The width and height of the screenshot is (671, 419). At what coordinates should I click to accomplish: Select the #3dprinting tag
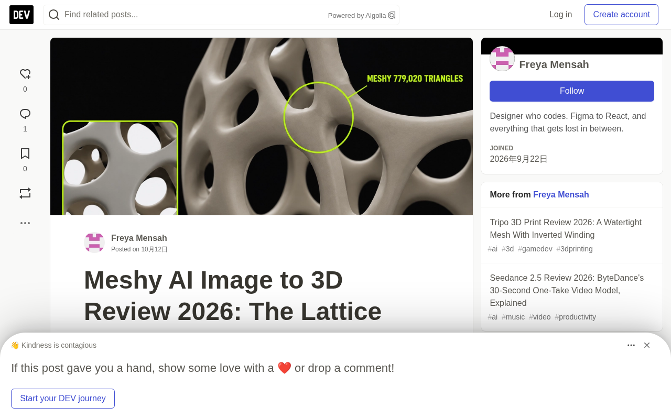pos(575,249)
